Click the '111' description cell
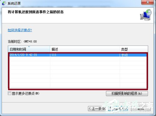 [54, 55]
